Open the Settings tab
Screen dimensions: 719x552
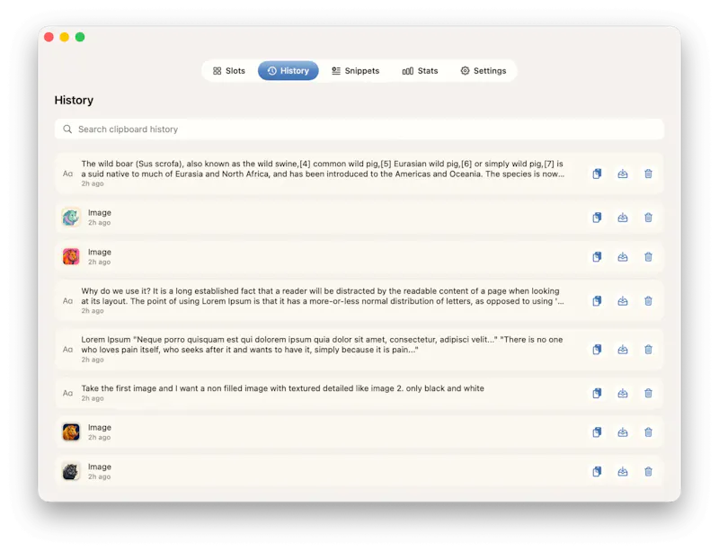(x=484, y=71)
